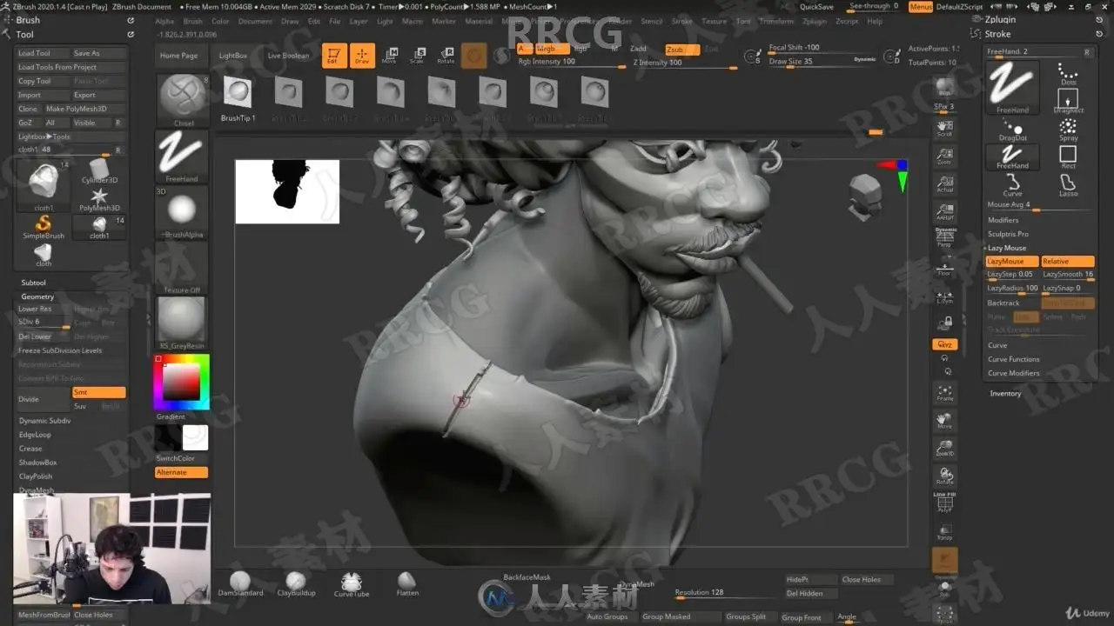This screenshot has height=626, width=1114.
Task: Expand the Dynamic Subdiv section
Action: tap(45, 421)
